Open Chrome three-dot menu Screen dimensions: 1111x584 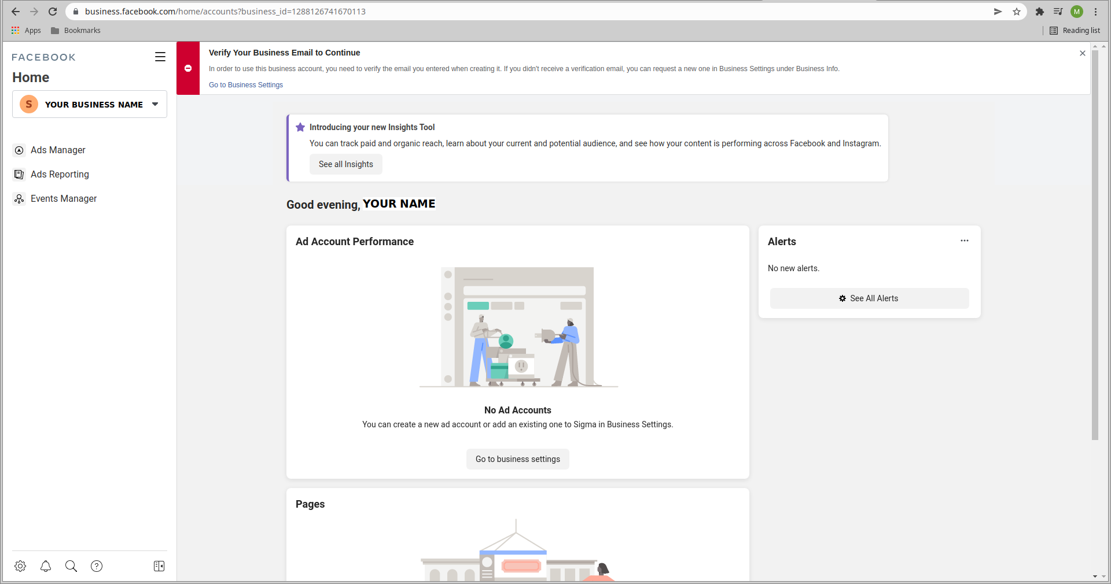(x=1095, y=12)
